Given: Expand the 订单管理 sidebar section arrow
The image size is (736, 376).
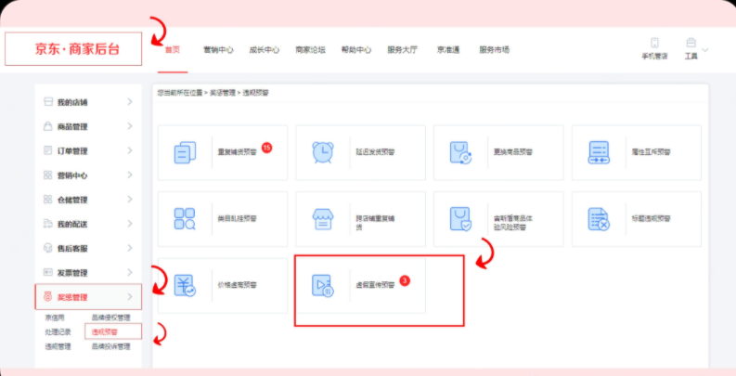Looking at the screenshot, I should click(130, 150).
